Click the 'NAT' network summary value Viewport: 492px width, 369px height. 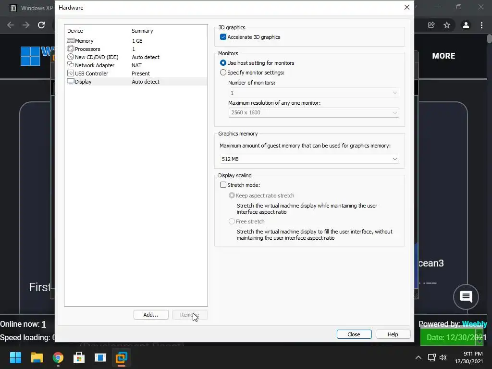(136, 65)
